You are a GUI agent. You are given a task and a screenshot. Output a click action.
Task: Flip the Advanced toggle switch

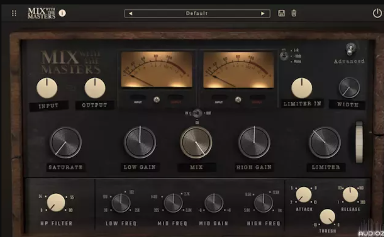(x=351, y=49)
